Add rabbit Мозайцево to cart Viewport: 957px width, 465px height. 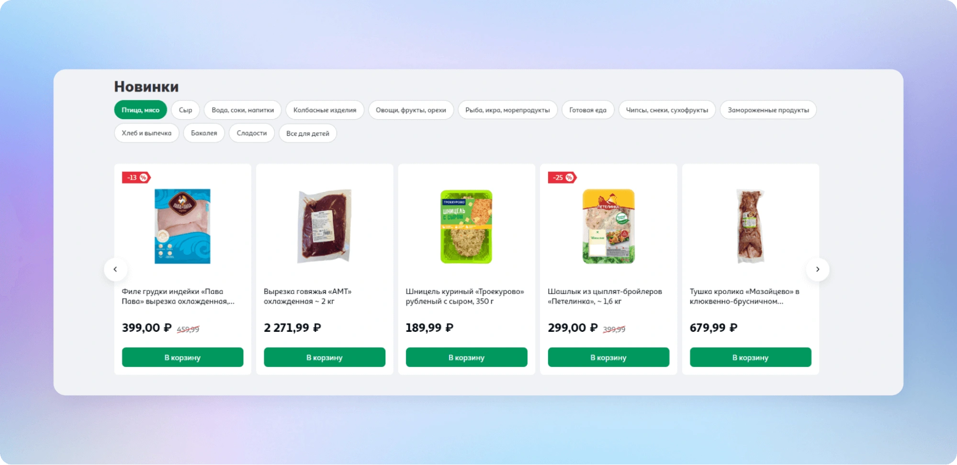(x=750, y=357)
